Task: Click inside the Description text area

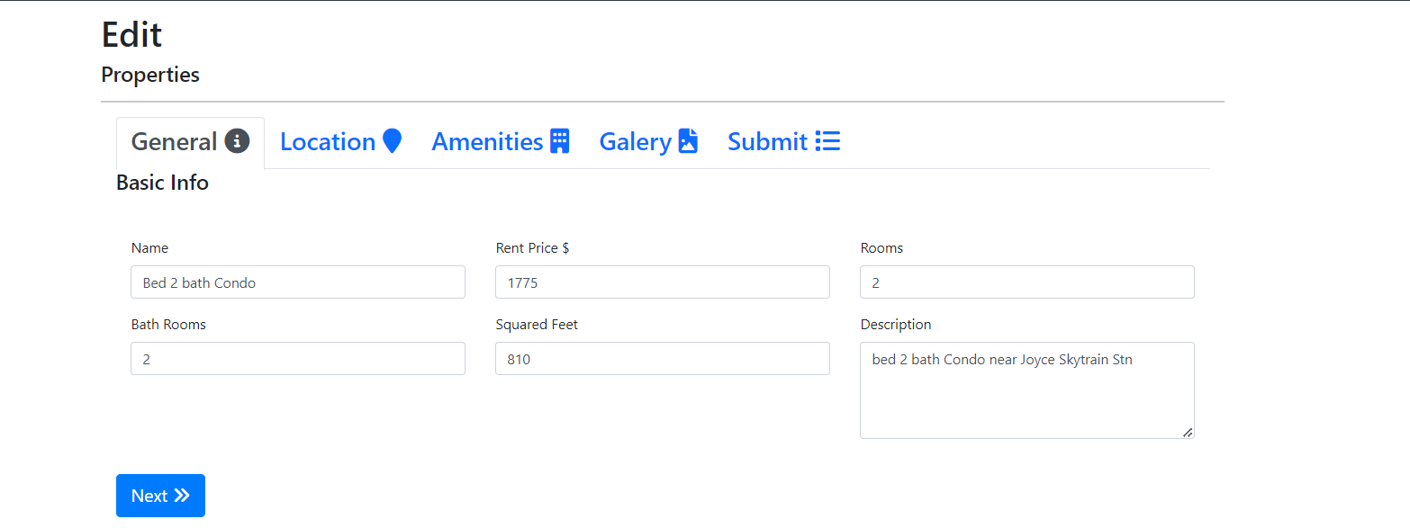Action: (x=1026, y=391)
